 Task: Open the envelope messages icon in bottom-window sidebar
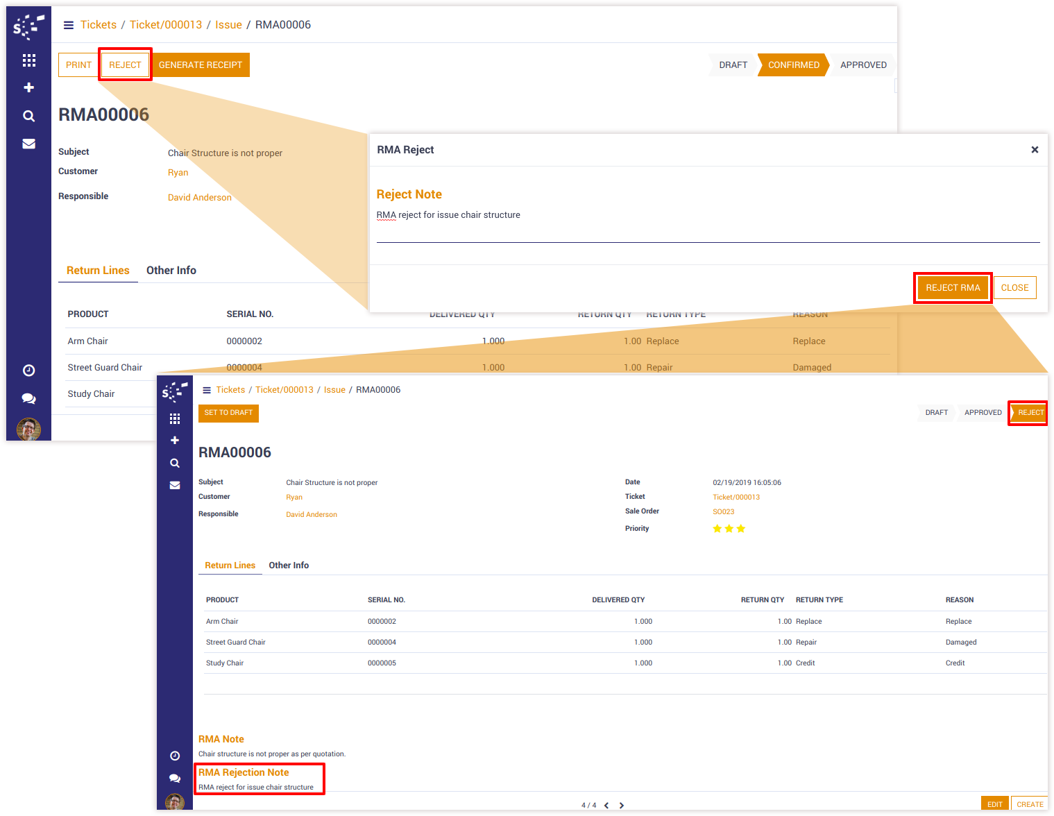coord(175,485)
